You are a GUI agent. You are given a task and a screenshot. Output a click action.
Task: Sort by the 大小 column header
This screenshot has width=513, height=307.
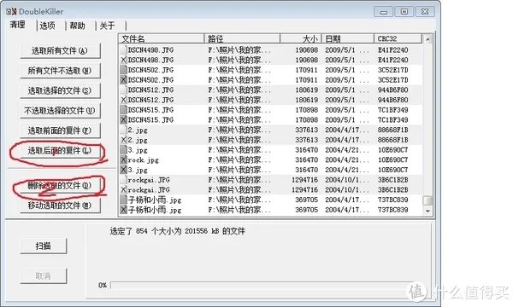click(301, 38)
